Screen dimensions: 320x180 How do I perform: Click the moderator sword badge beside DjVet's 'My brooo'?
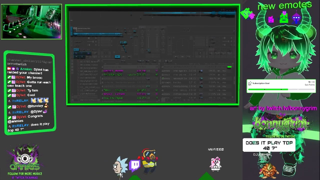tap(9, 77)
